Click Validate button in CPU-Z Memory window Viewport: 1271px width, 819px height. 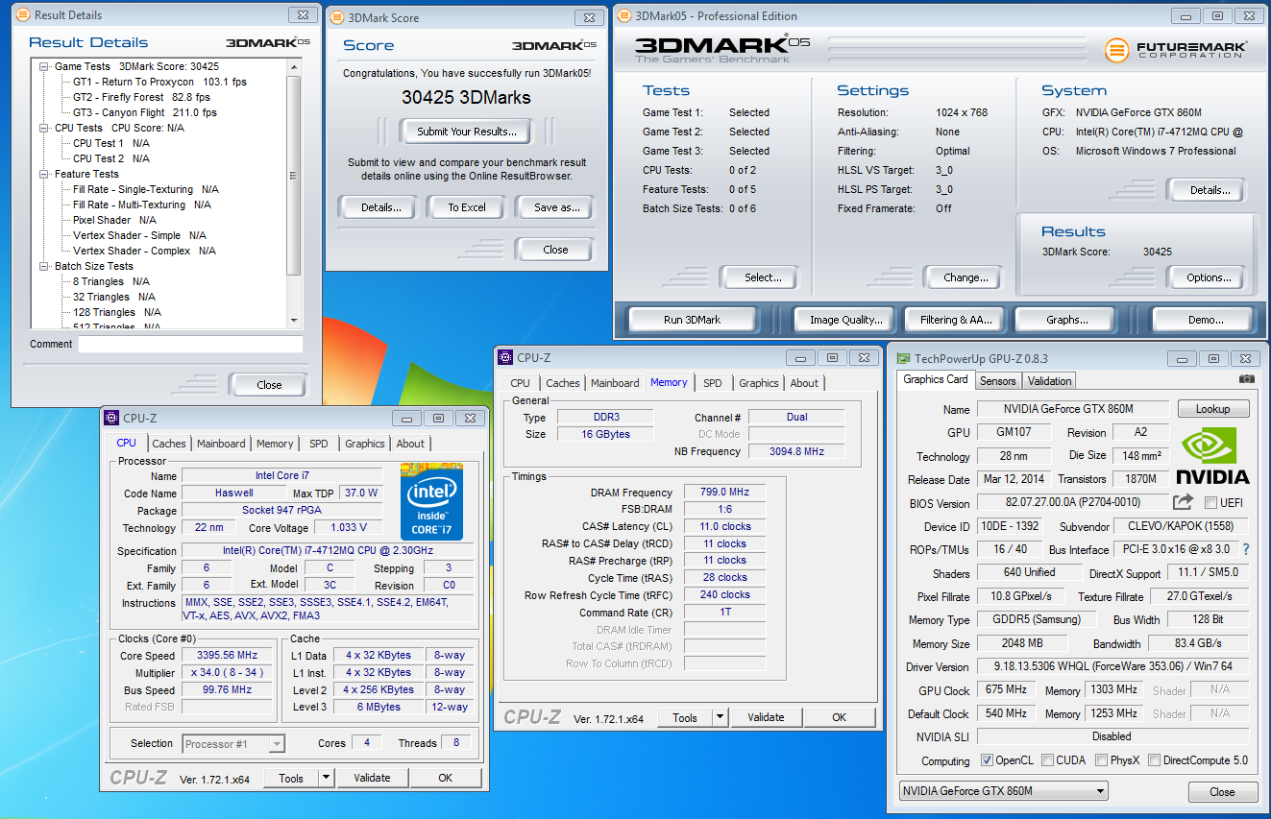coord(766,717)
